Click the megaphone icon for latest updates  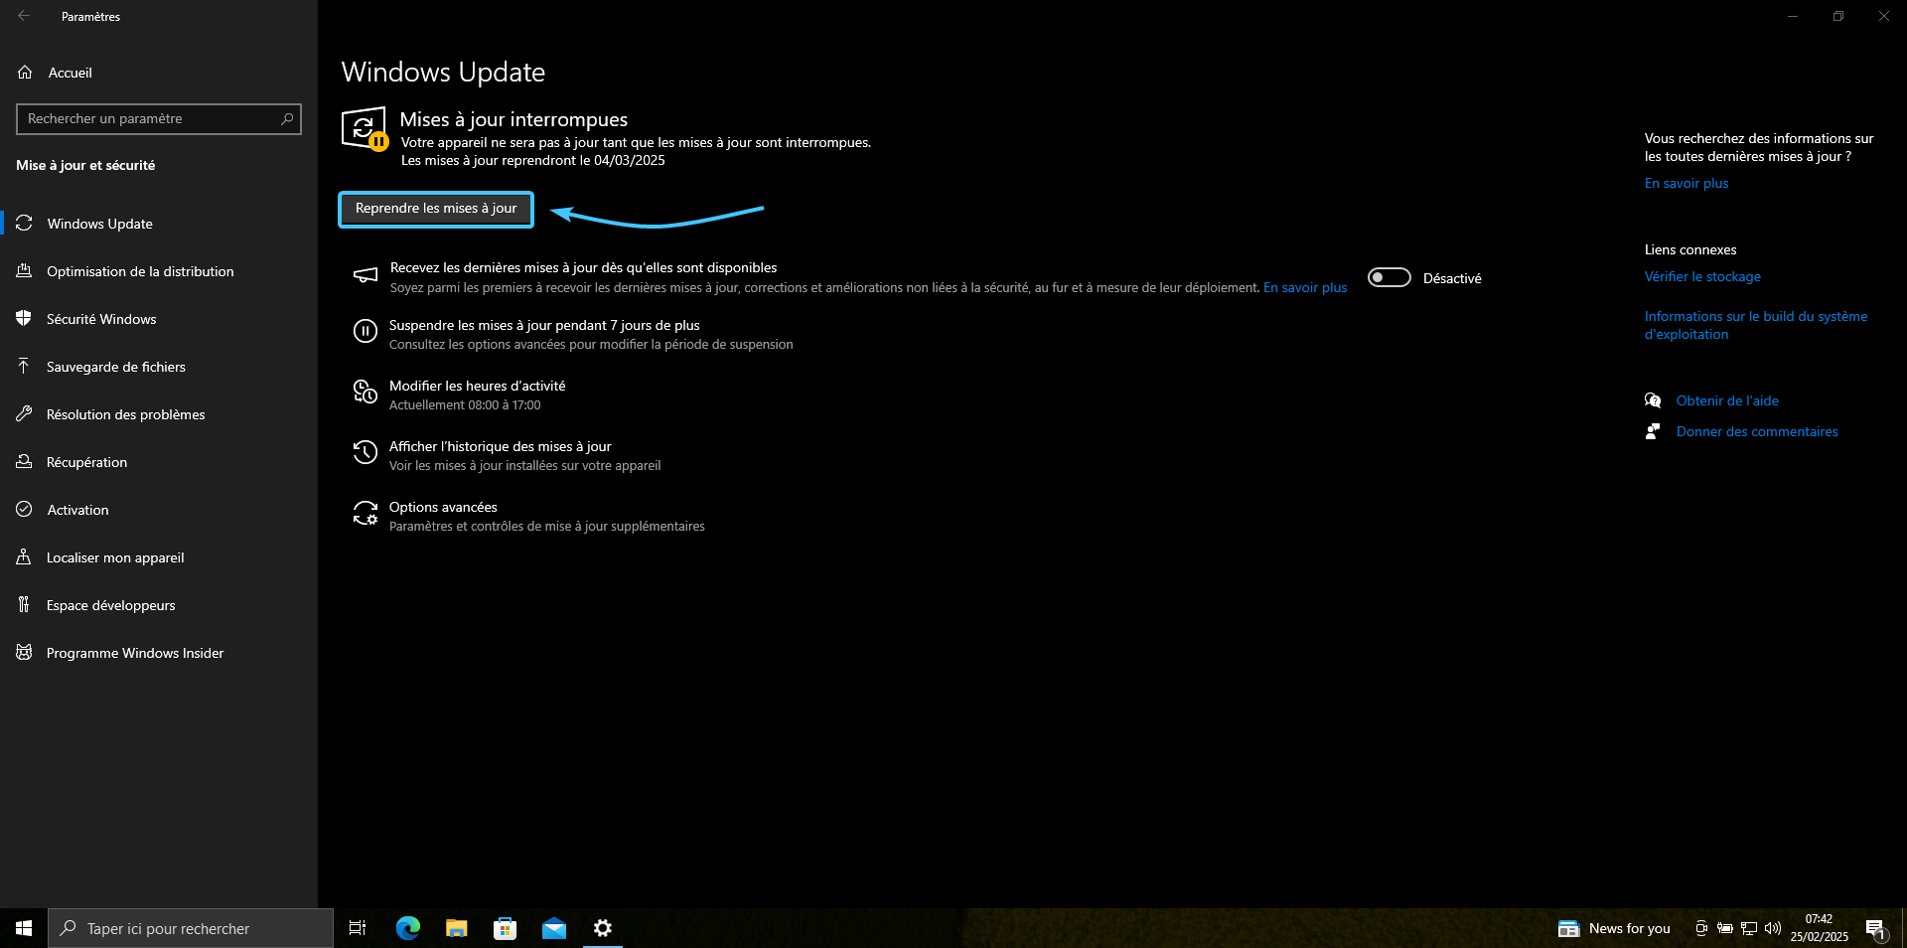[x=366, y=275]
